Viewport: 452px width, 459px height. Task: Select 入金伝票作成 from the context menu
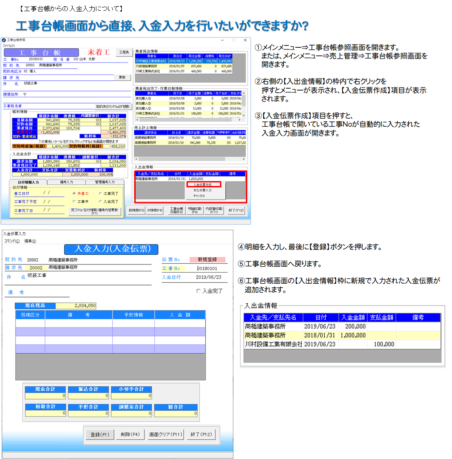tap(202, 184)
